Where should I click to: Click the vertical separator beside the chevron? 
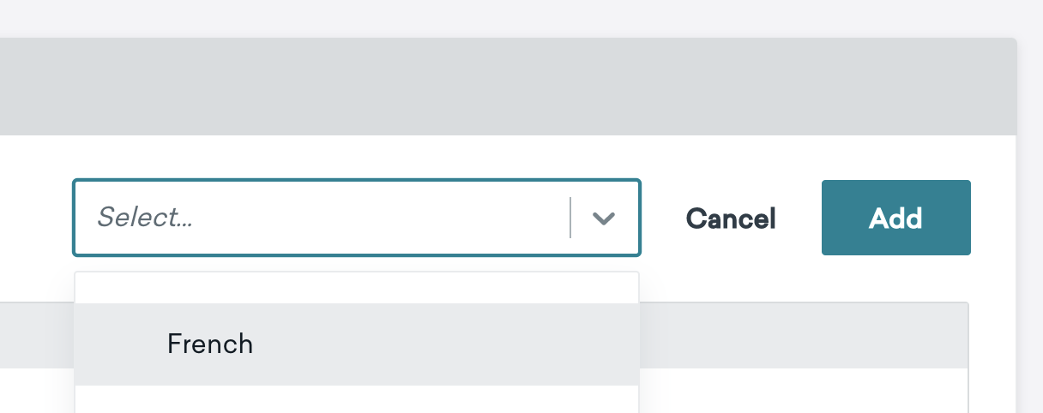pyautogui.click(x=570, y=218)
